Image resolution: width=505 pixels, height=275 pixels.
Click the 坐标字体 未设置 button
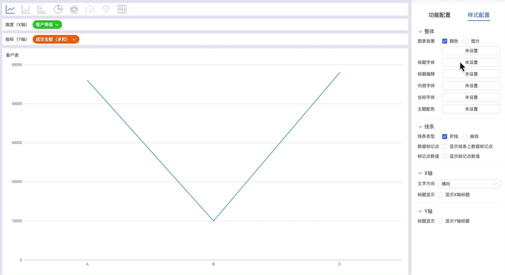(471, 97)
